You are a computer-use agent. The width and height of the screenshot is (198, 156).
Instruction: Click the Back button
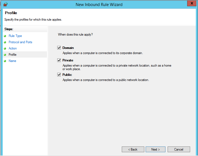(x=133, y=149)
